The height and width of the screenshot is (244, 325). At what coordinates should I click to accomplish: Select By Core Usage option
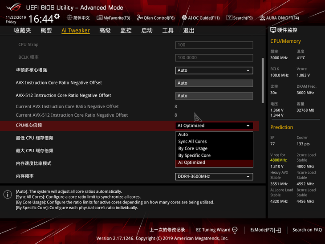(214, 148)
